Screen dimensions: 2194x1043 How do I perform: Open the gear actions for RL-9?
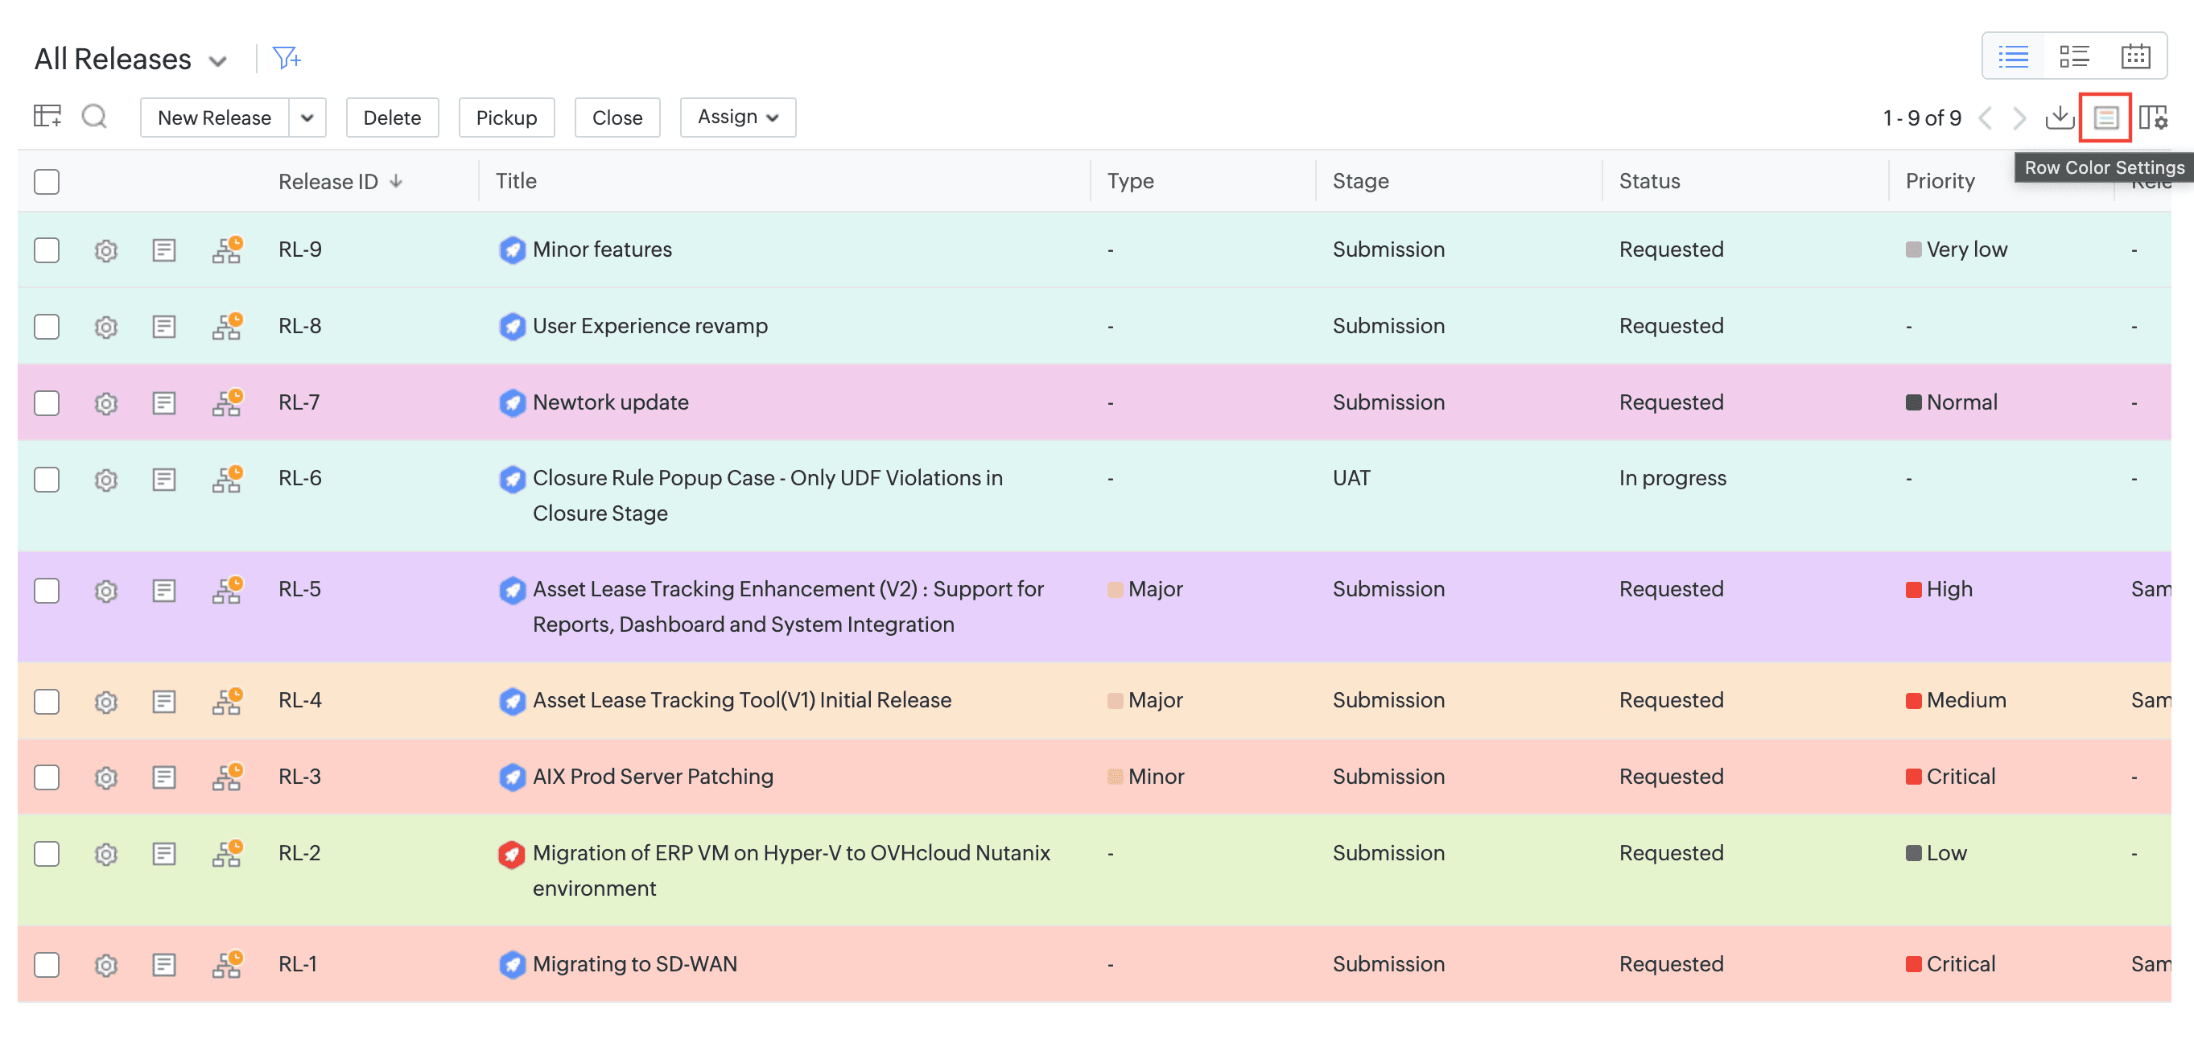[105, 250]
